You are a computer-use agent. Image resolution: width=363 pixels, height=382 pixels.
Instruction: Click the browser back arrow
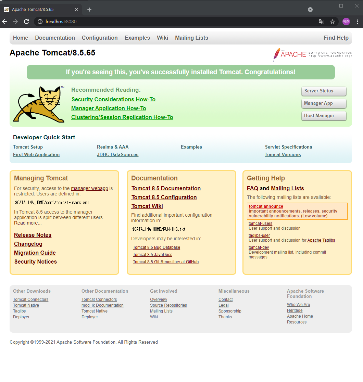(x=5, y=22)
